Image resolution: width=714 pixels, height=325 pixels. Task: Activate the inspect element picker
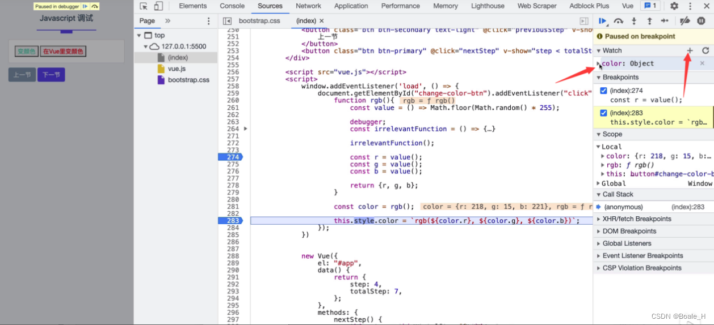[x=144, y=6]
